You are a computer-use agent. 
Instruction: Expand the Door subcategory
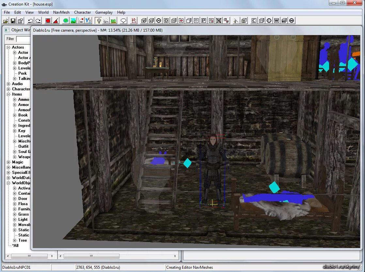15,199
